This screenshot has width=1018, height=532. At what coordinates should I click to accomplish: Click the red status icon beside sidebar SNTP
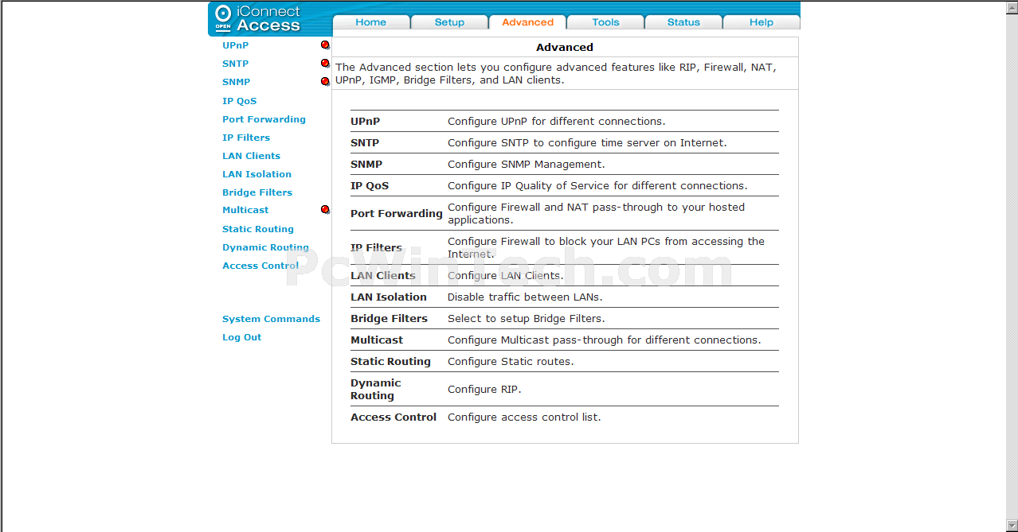325,64
